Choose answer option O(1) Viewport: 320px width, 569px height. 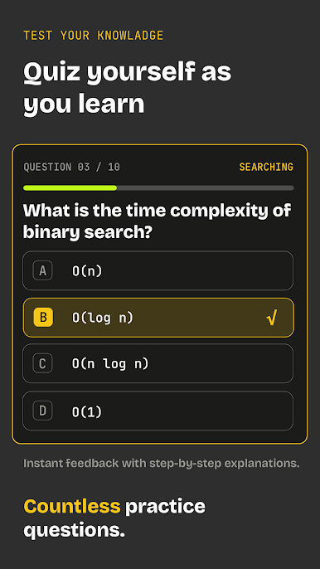158,411
